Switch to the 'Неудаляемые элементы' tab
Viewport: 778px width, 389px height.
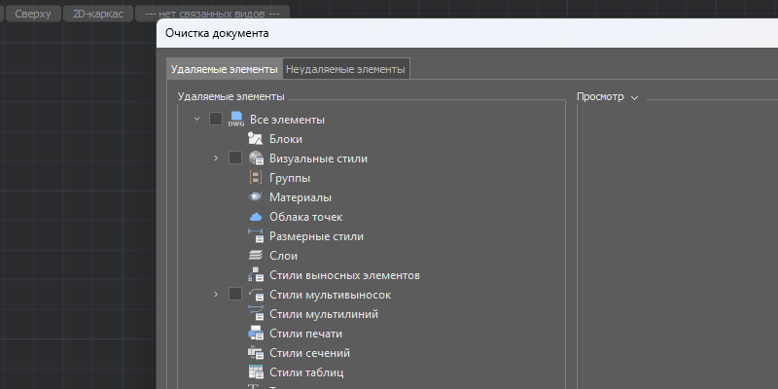coord(345,69)
